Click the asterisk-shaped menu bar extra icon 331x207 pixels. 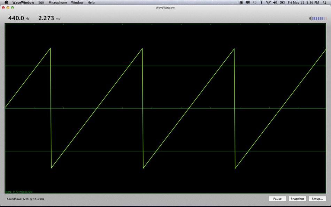coord(241,2)
